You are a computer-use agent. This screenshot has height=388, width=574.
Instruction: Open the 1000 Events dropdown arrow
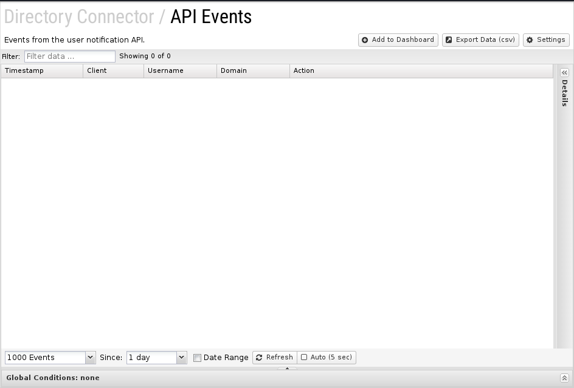pyautogui.click(x=91, y=357)
